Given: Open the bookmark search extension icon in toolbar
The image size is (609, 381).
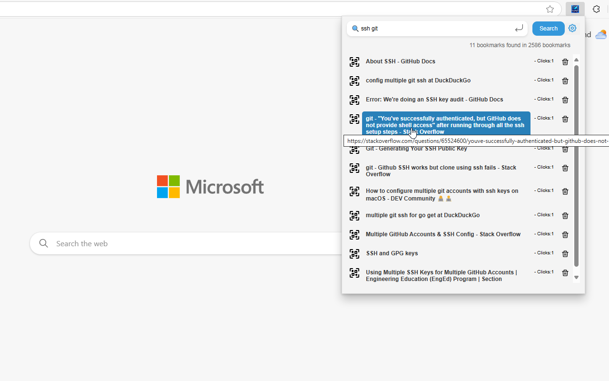Looking at the screenshot, I should point(575,9).
